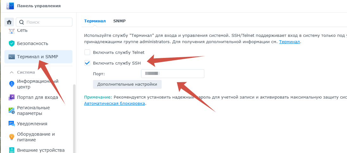347x153 pixels.
Task: Click the Уведомления notifications icon
Action: tap(12, 124)
